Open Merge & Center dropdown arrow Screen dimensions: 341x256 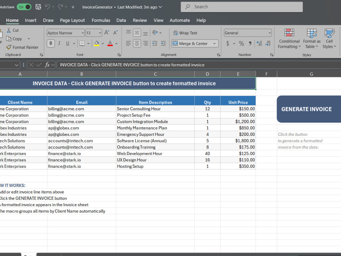coord(214,44)
